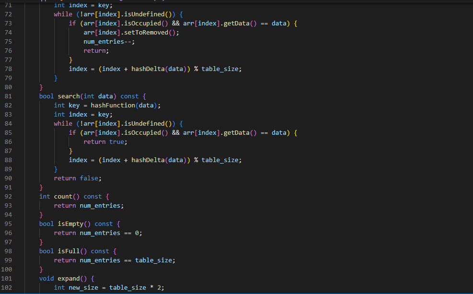Select line number 98 in the gutter
This screenshot has width=473, height=294.
coord(8,251)
